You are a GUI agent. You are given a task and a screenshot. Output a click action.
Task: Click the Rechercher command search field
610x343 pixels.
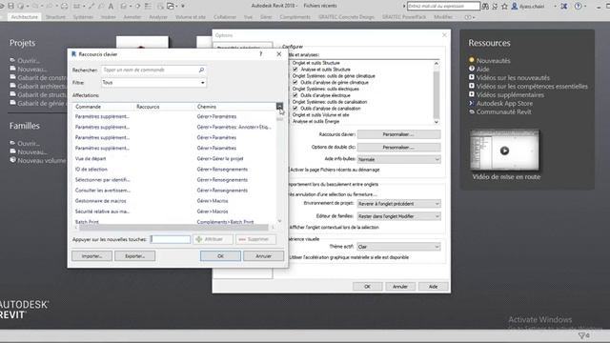tap(153, 70)
